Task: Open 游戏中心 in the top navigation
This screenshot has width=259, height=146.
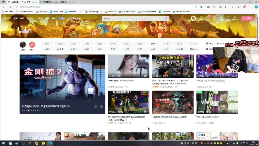Action: pyautogui.click(x=30, y=18)
